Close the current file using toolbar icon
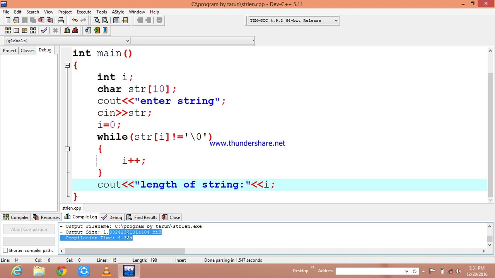The width and height of the screenshot is (495, 278). [41, 20]
